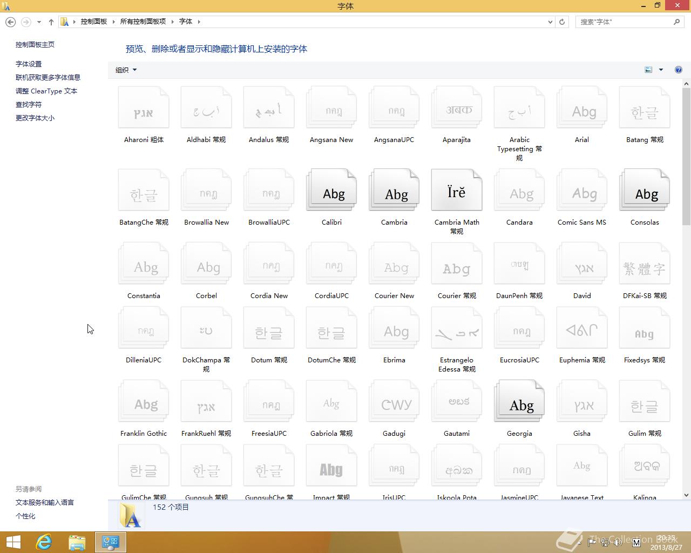691x553 pixels.
Task: Open recent locations dropdown next to forward
Action: 39,22
